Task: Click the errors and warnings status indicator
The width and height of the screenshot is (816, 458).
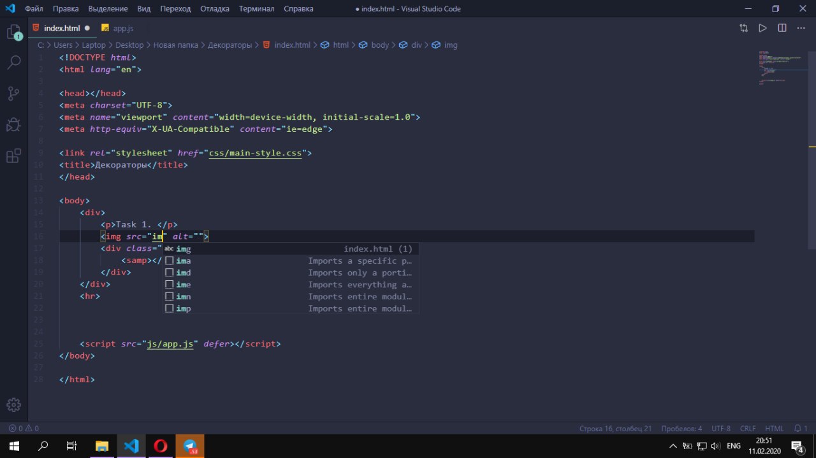Action: 24,429
